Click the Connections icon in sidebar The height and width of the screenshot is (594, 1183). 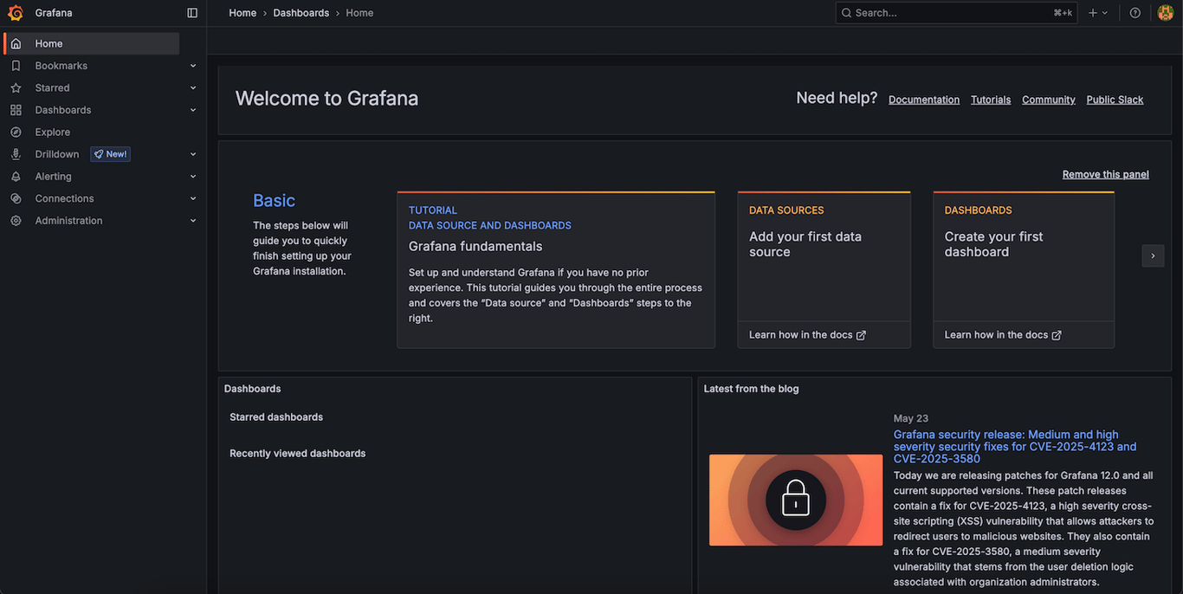[x=15, y=197]
